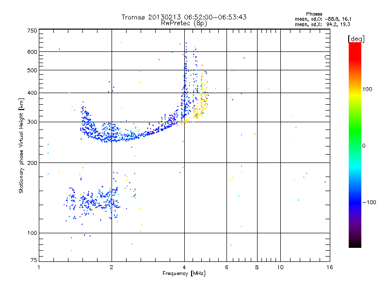
Task: Click the x-axis tick label '4'
Action: click(x=184, y=267)
